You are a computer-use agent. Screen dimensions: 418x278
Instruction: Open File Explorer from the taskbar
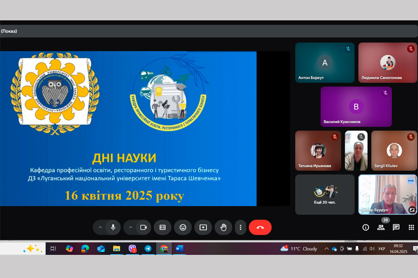117,248
